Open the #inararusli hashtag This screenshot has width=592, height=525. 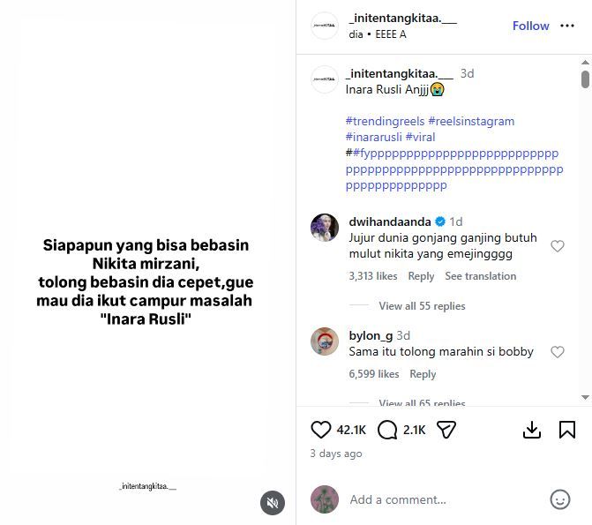coord(373,137)
